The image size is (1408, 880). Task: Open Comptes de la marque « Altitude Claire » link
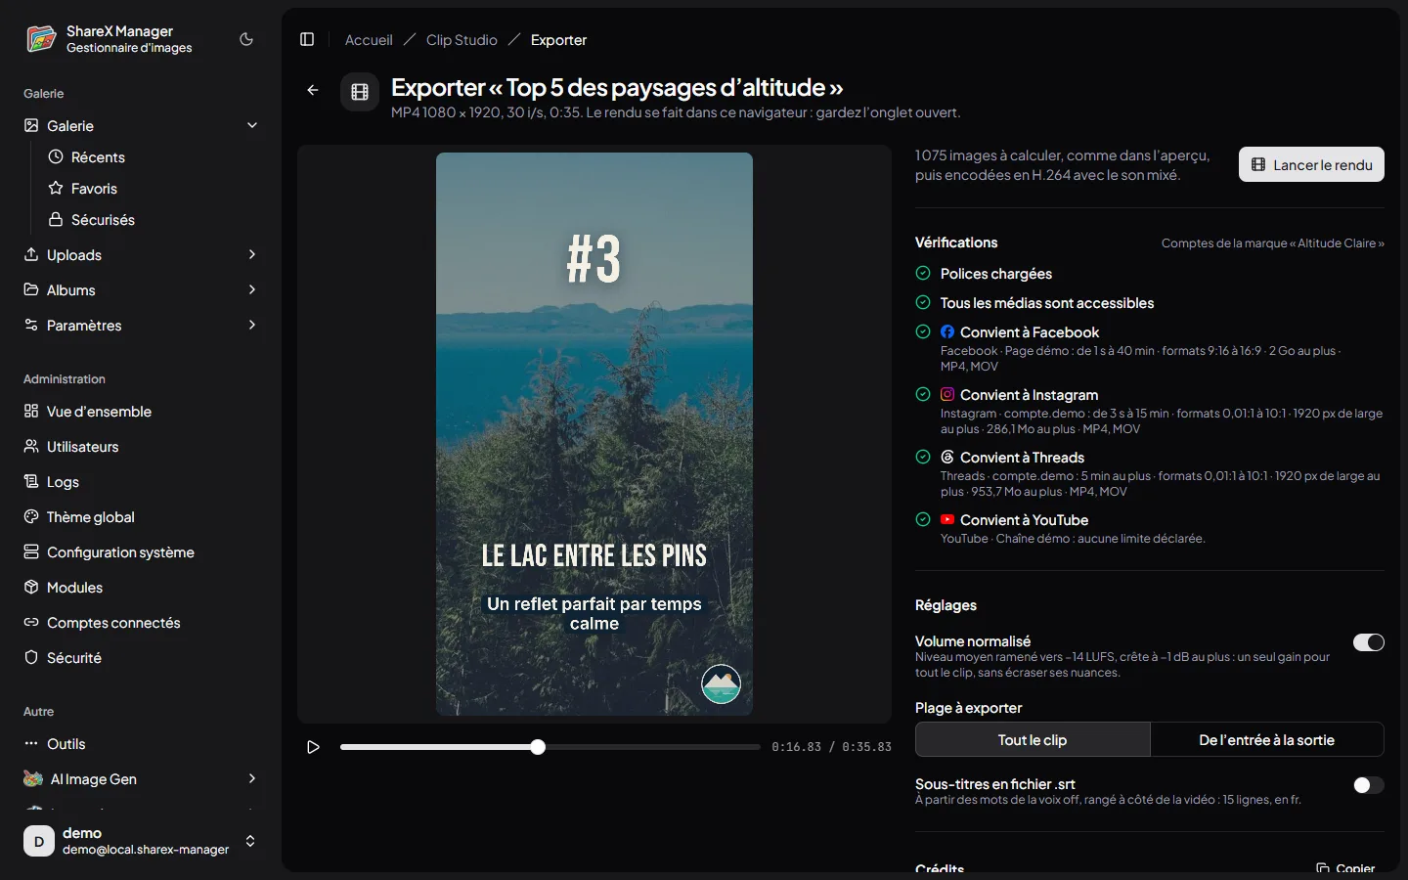(1272, 243)
